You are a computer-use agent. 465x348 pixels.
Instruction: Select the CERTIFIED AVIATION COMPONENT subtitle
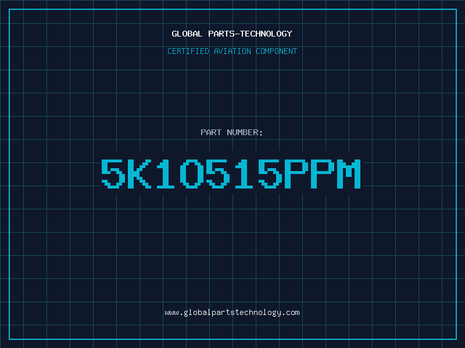tap(232, 51)
